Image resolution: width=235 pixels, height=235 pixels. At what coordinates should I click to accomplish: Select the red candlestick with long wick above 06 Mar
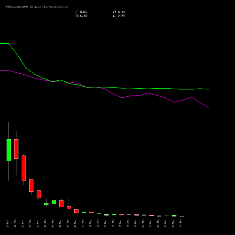[69, 208]
